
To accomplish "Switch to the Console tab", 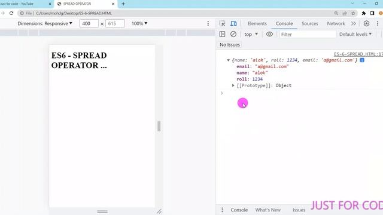I will pos(284,23).
